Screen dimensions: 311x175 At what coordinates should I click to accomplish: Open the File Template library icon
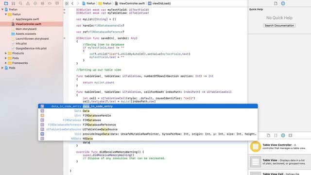pyautogui.click(x=268, y=135)
